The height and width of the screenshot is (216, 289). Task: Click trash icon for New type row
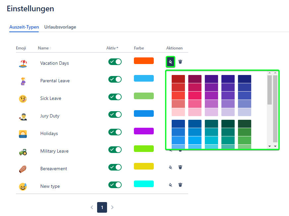click(x=180, y=185)
